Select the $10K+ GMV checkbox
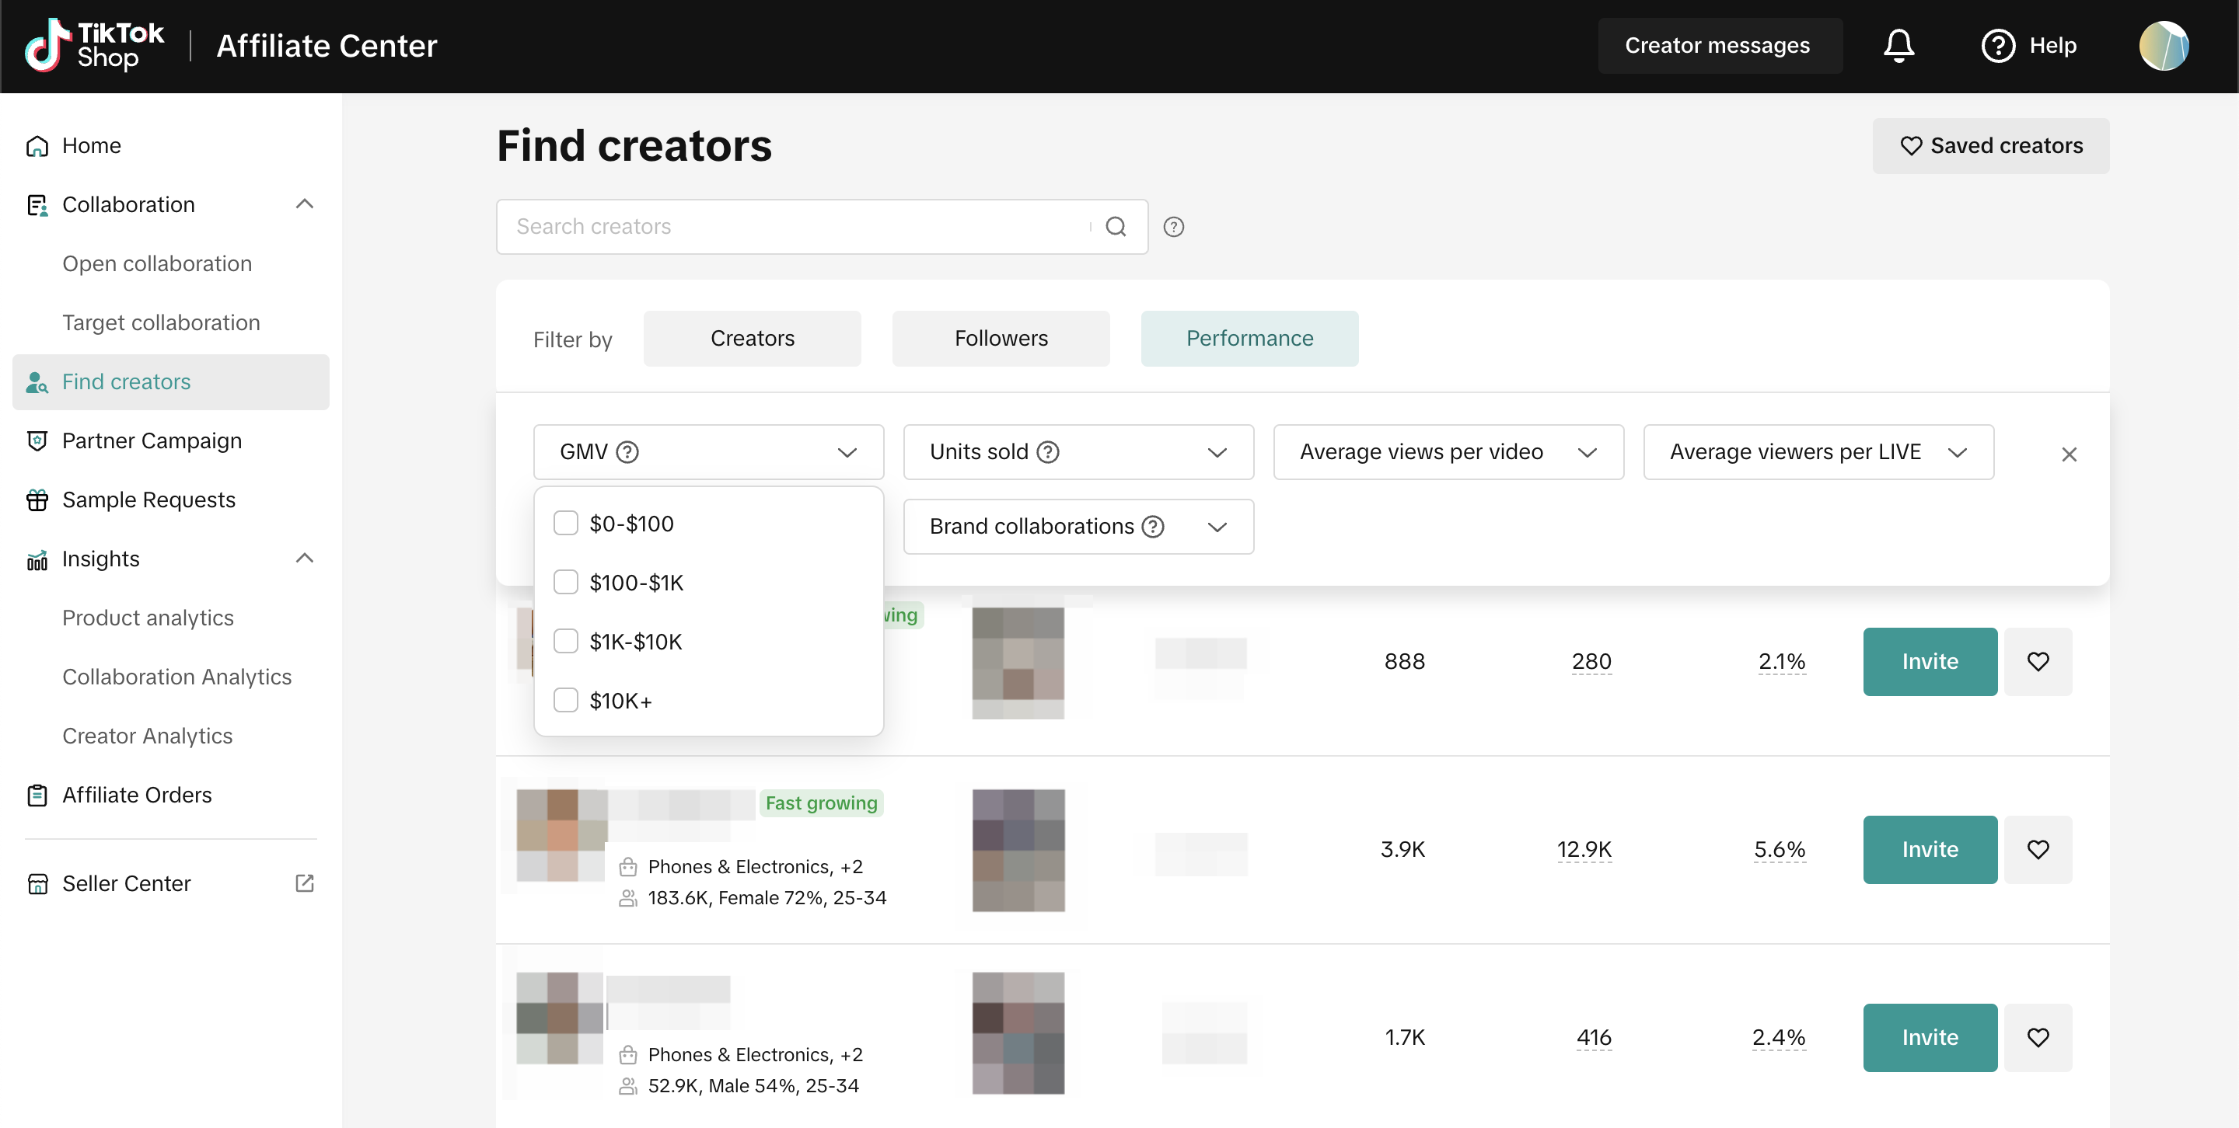The image size is (2239, 1128). [x=566, y=701]
